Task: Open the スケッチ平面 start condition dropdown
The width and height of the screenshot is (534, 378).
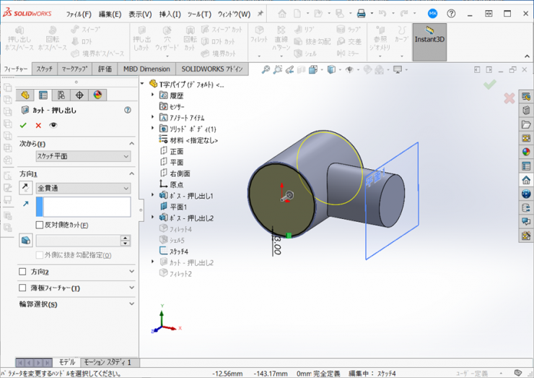Action: click(x=83, y=156)
